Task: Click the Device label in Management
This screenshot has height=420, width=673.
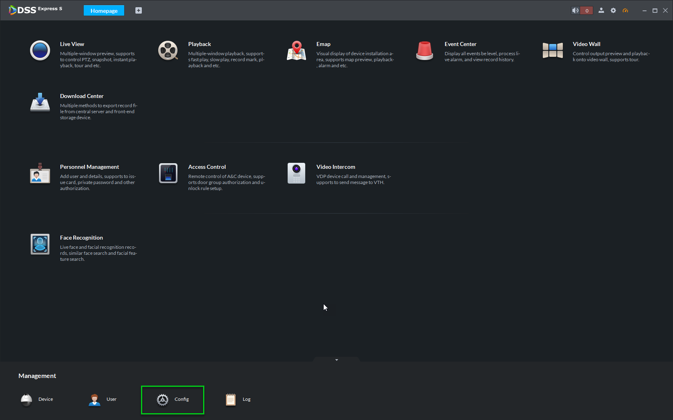Action: [x=46, y=399]
